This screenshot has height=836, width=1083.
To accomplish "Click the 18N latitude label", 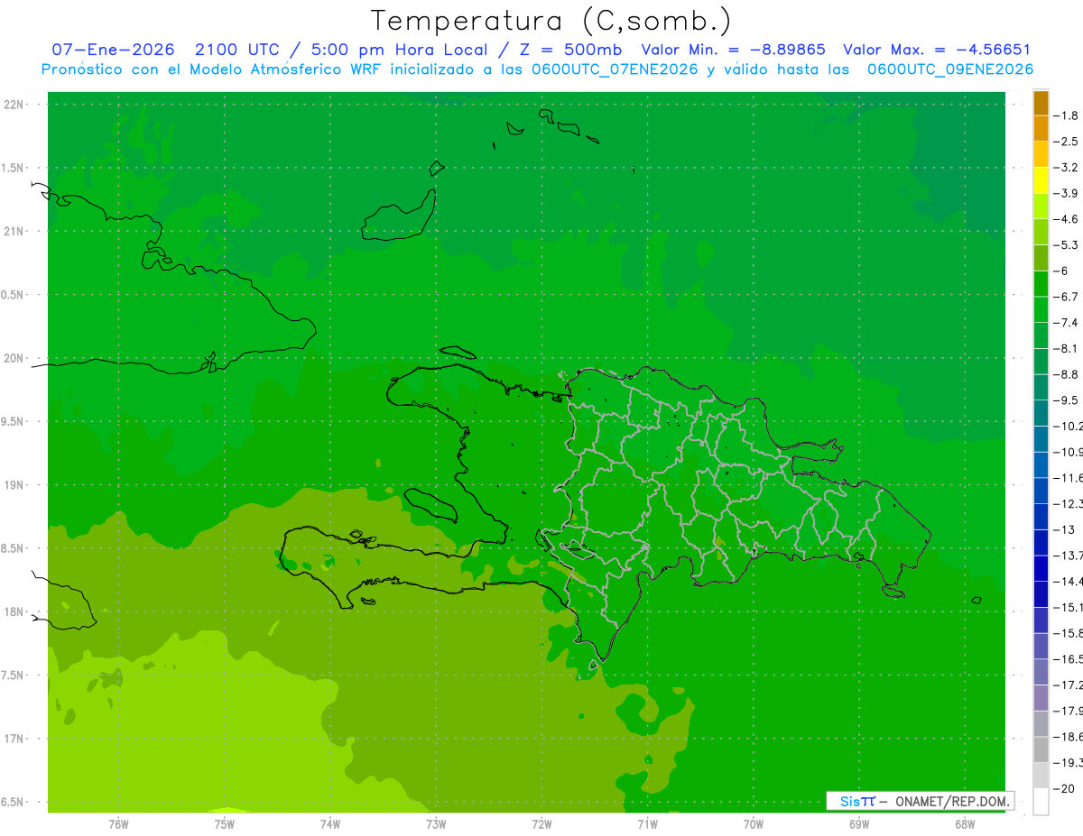I will pos(14,611).
